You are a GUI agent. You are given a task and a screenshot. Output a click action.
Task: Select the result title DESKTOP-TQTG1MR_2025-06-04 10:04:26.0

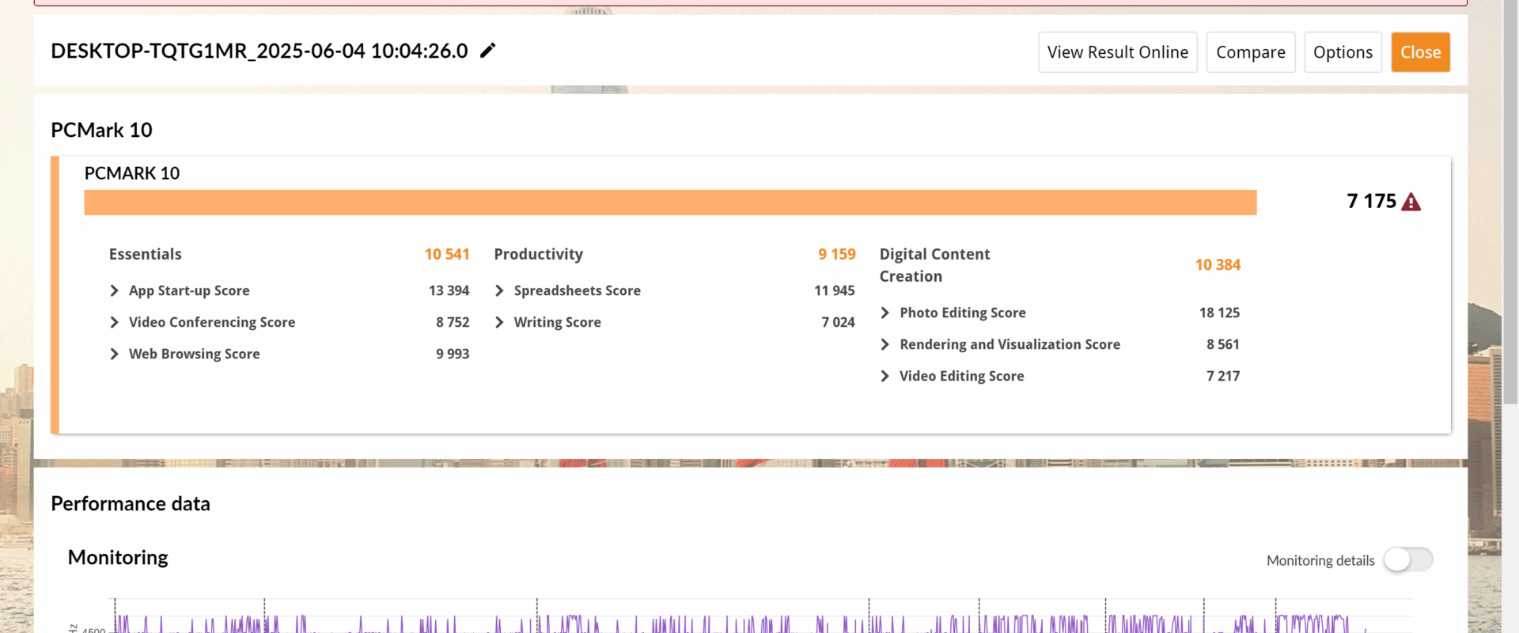tap(259, 51)
